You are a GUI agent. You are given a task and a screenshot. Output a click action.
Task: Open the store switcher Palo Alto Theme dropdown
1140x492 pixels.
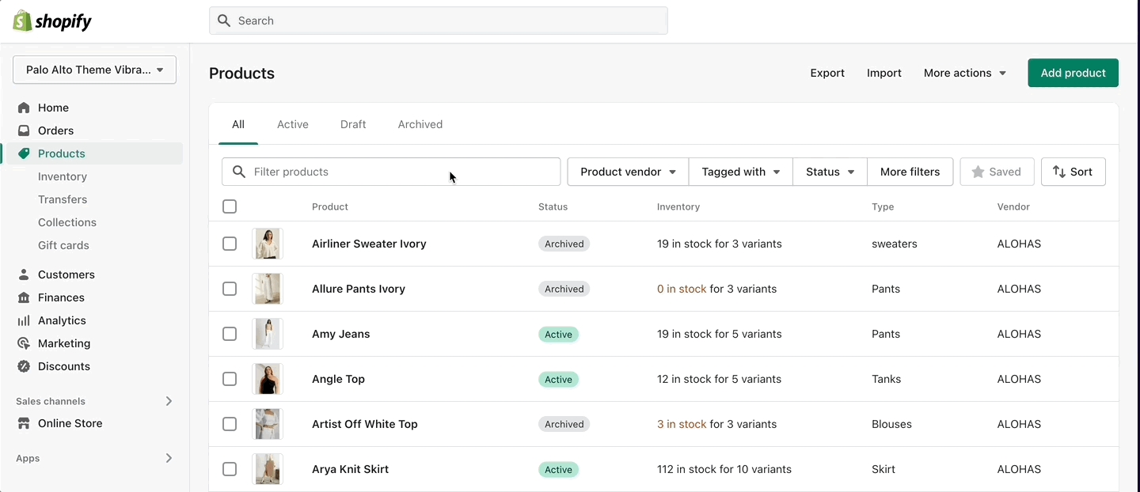(94, 70)
